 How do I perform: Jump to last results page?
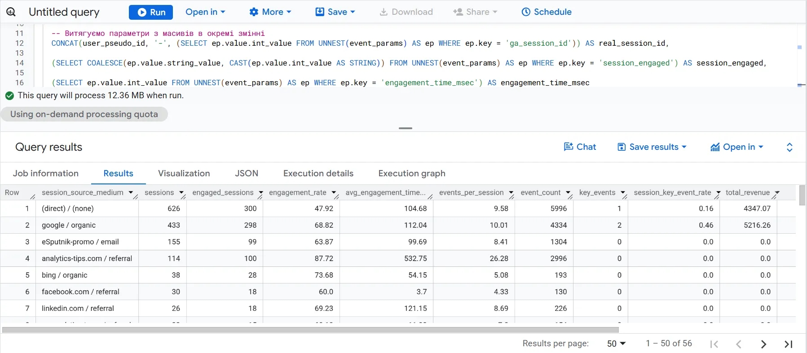pyautogui.click(x=788, y=344)
